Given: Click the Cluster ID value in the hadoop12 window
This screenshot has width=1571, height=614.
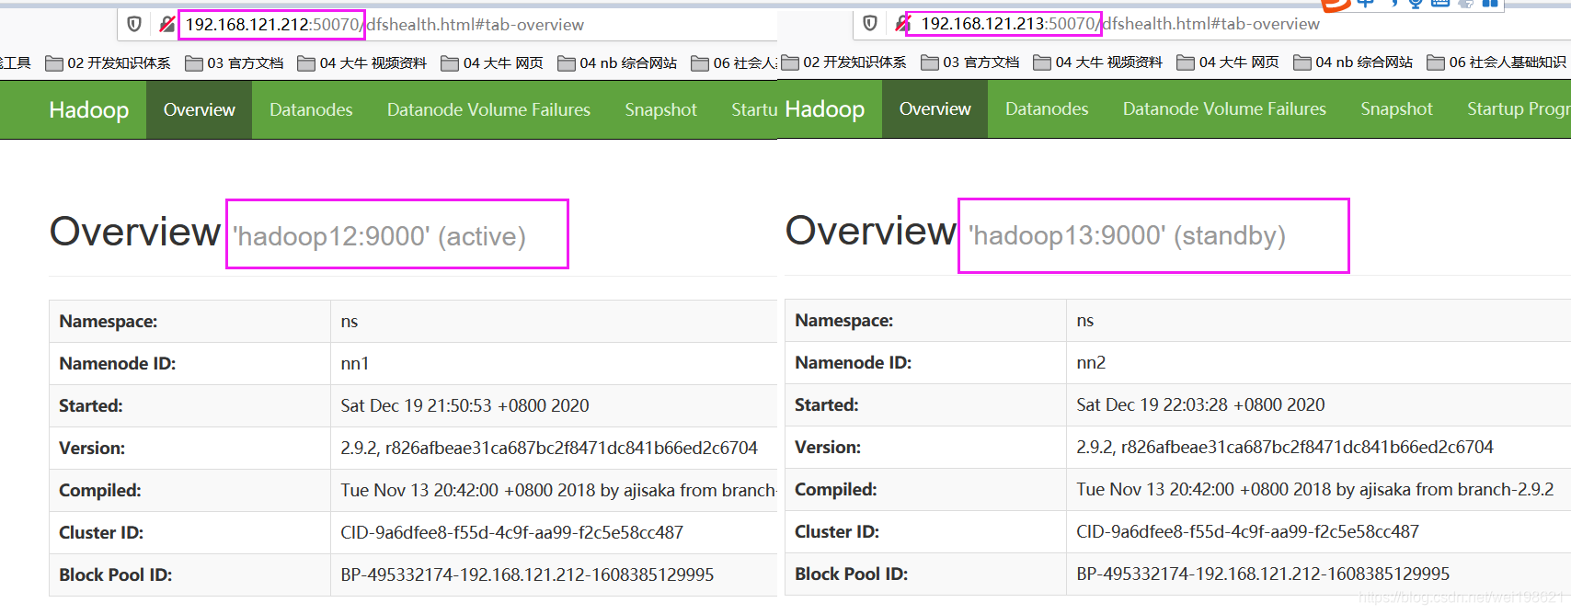Looking at the screenshot, I should (512, 533).
